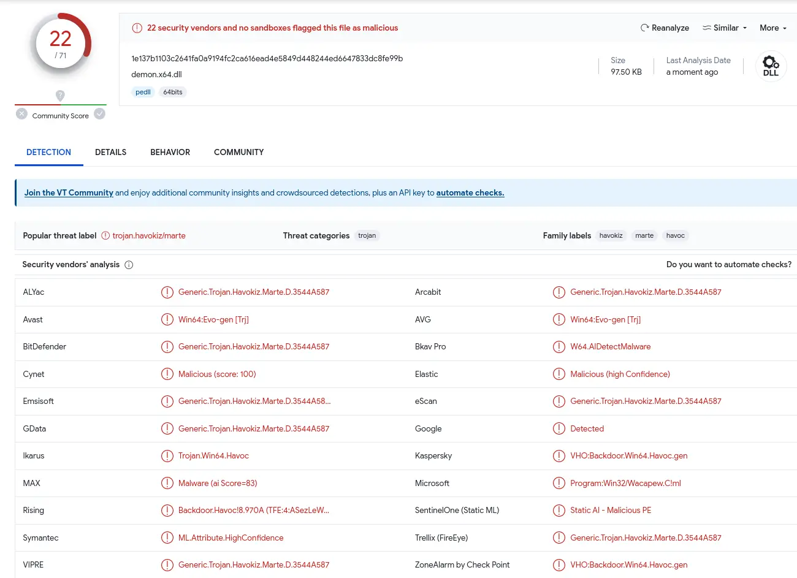
Task: Go to the COMMUNITY tab
Action: point(238,153)
